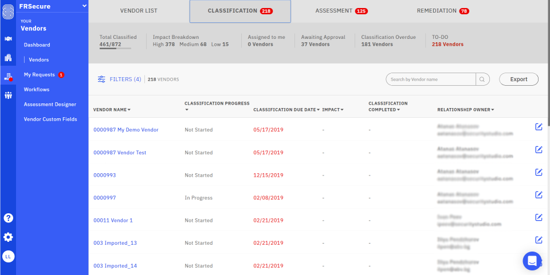Open 003 Imported_13 link
This screenshot has width=550, height=275.
(x=115, y=243)
